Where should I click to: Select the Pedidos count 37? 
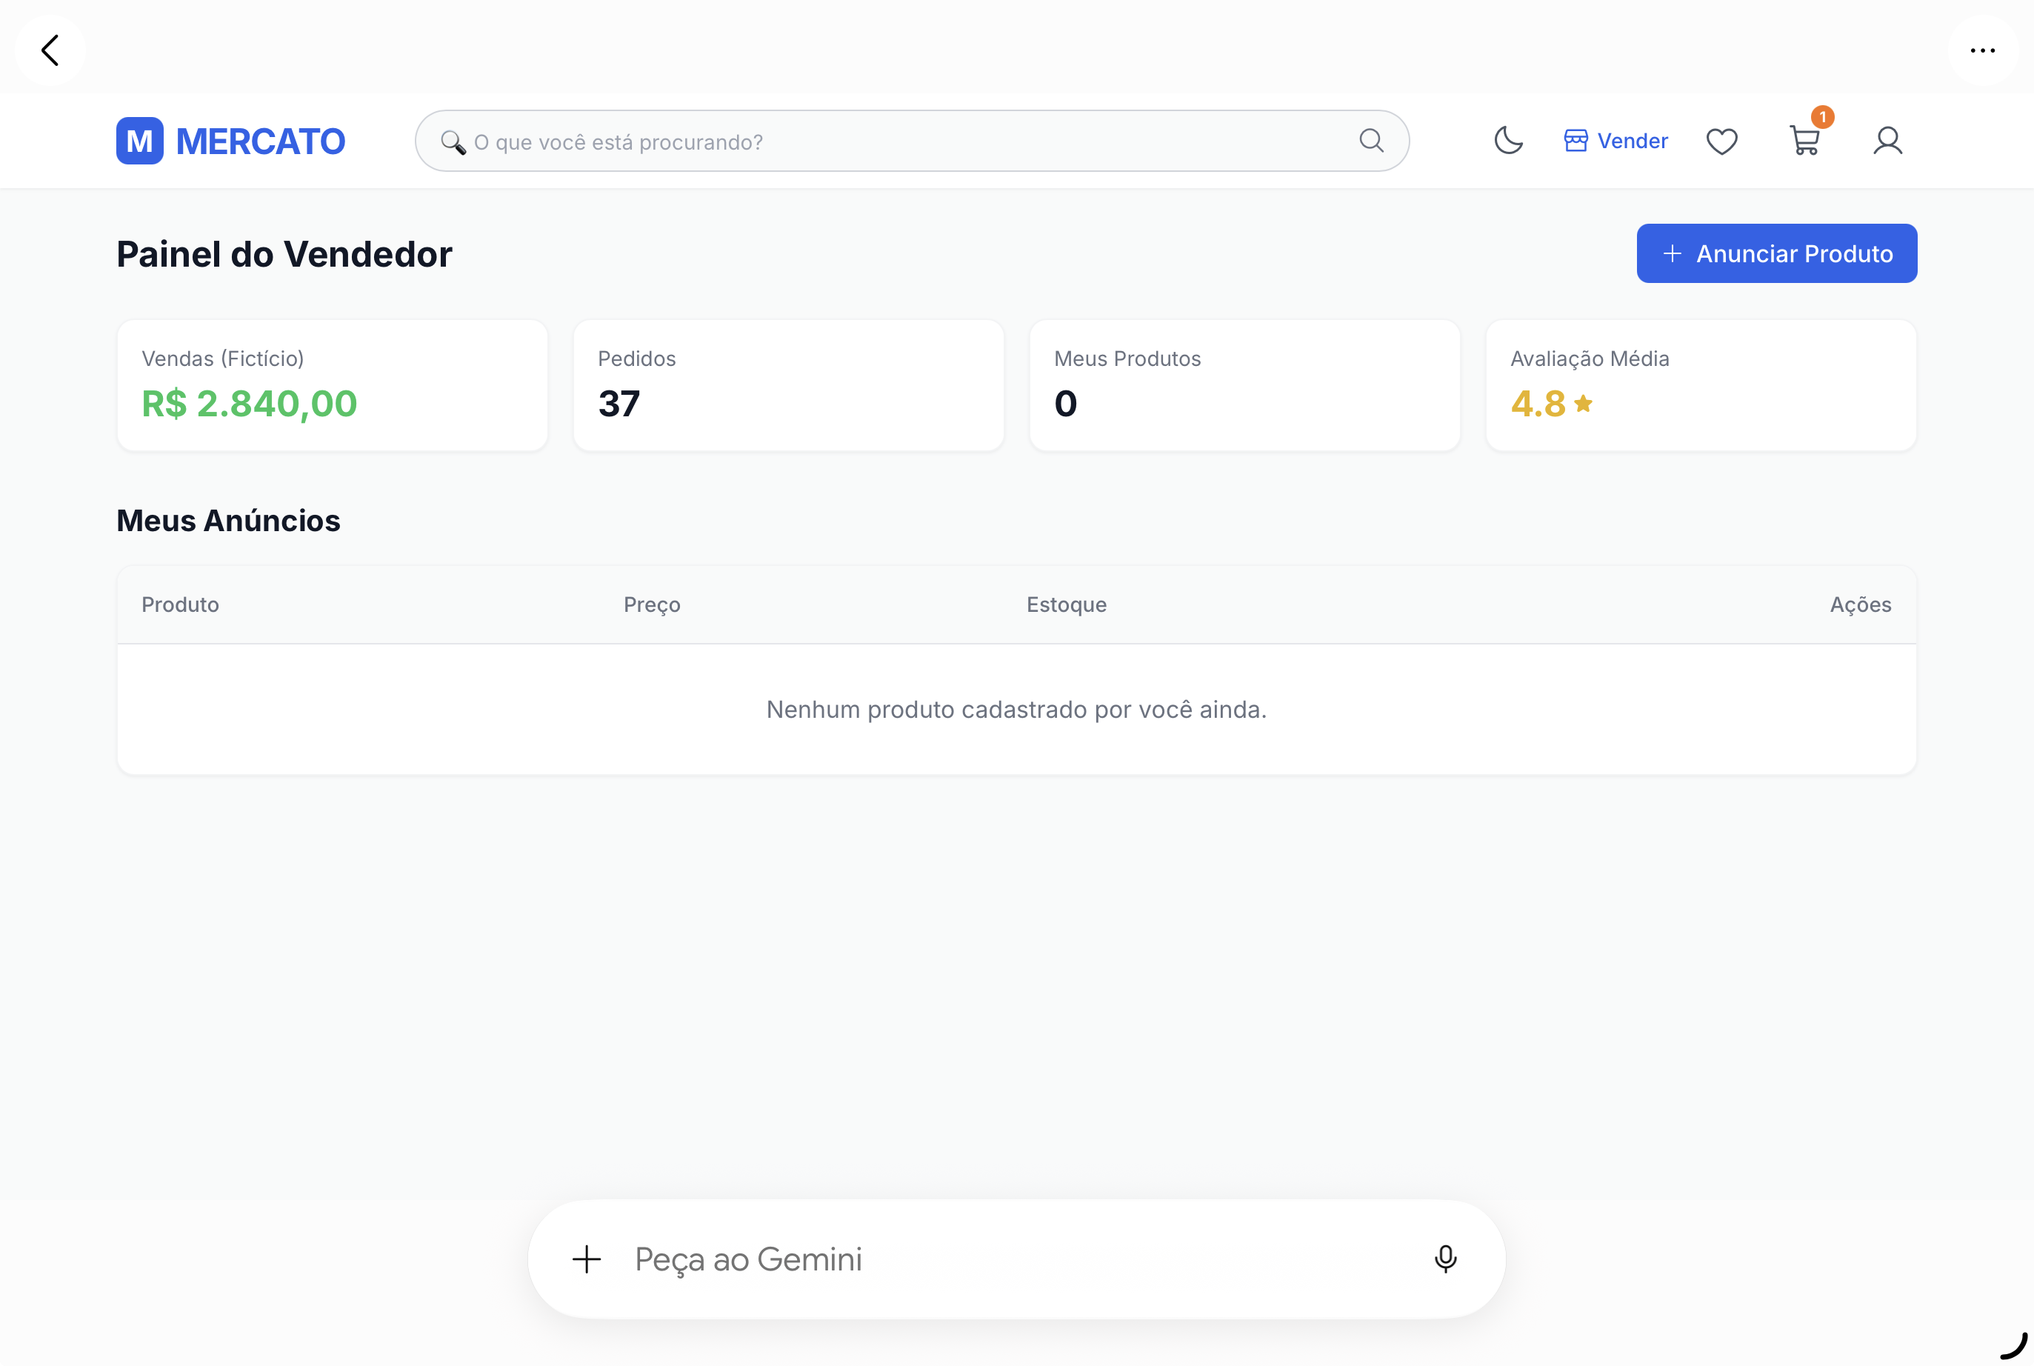[x=618, y=403]
